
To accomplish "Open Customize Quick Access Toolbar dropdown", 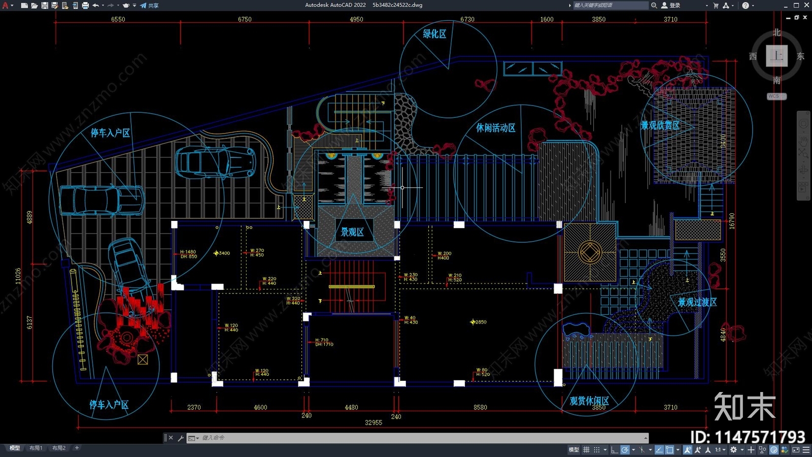I will 134,6.
